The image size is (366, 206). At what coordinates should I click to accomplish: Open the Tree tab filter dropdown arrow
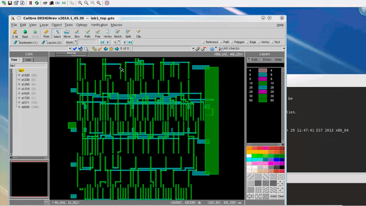[x=20, y=60]
